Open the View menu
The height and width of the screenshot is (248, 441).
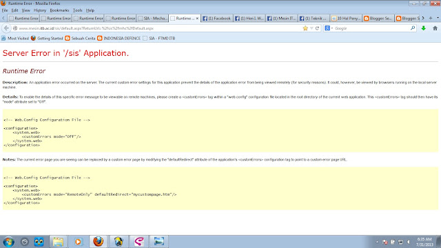[x=26, y=10]
